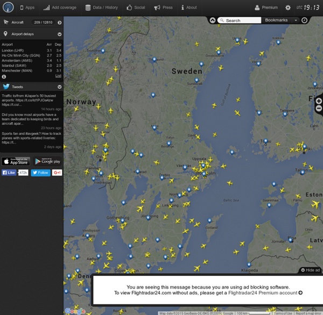Viewport: 323px width, 315px height.
Task: Select Ho Chi Minh City (SGN) row
Action: [32, 55]
